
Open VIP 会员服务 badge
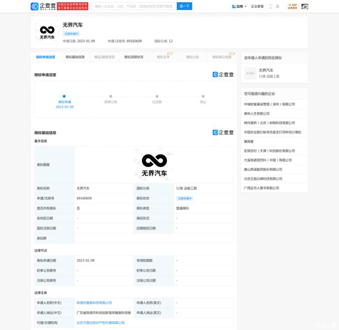292,6
